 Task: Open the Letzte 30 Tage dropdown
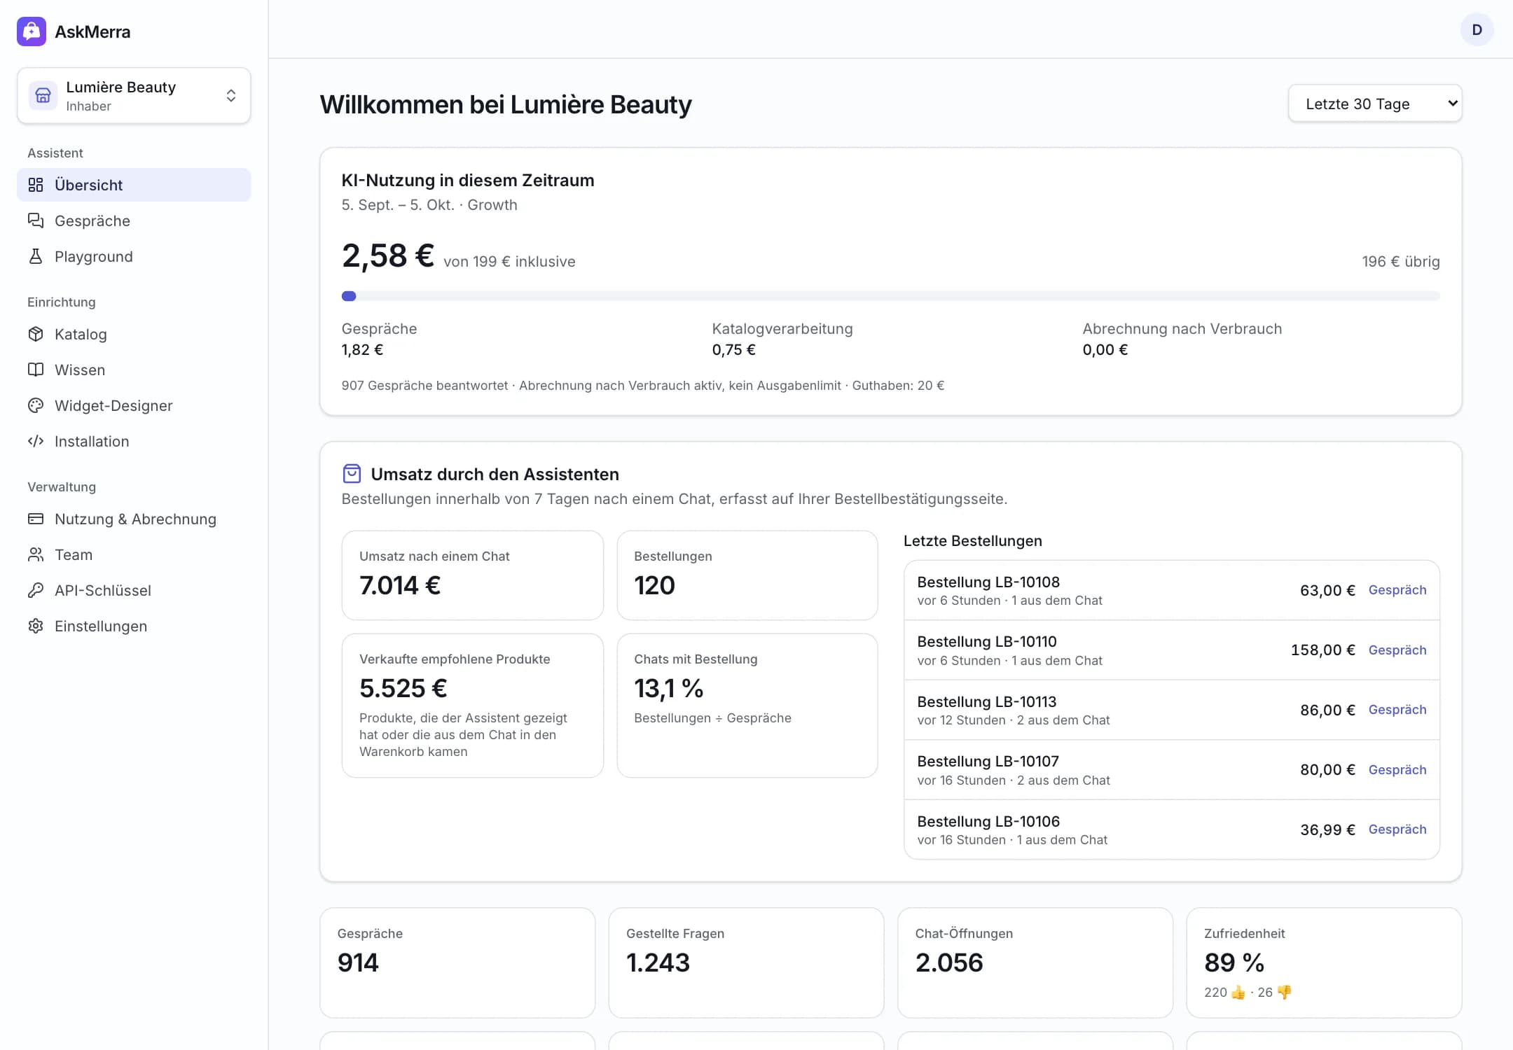pyautogui.click(x=1375, y=104)
